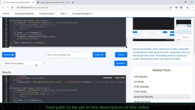Click the small preview thumbnail on right
195x110 pixels.
click(x=183, y=29)
